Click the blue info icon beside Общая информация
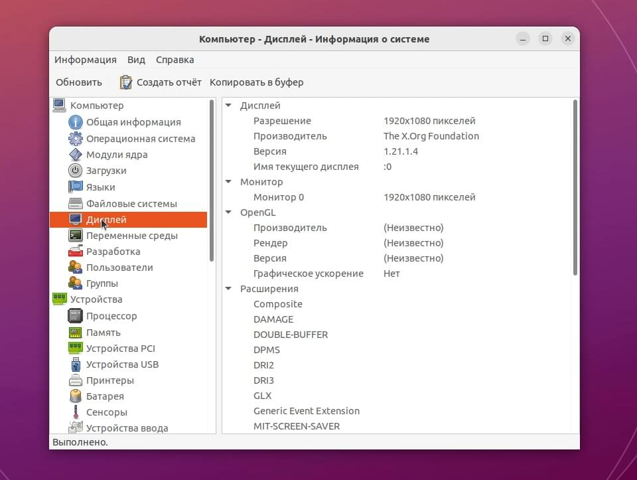This screenshot has width=637, height=480. click(x=76, y=122)
